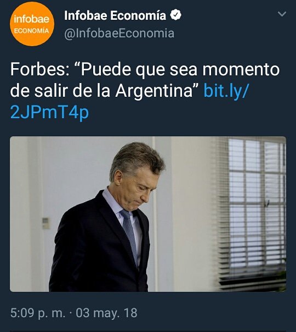The height and width of the screenshot is (332, 296).
Task: Tap the man in suit in photo
Action: pyautogui.click(x=107, y=218)
